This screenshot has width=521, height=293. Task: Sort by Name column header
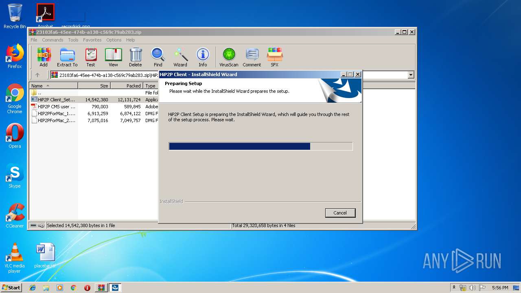53,86
